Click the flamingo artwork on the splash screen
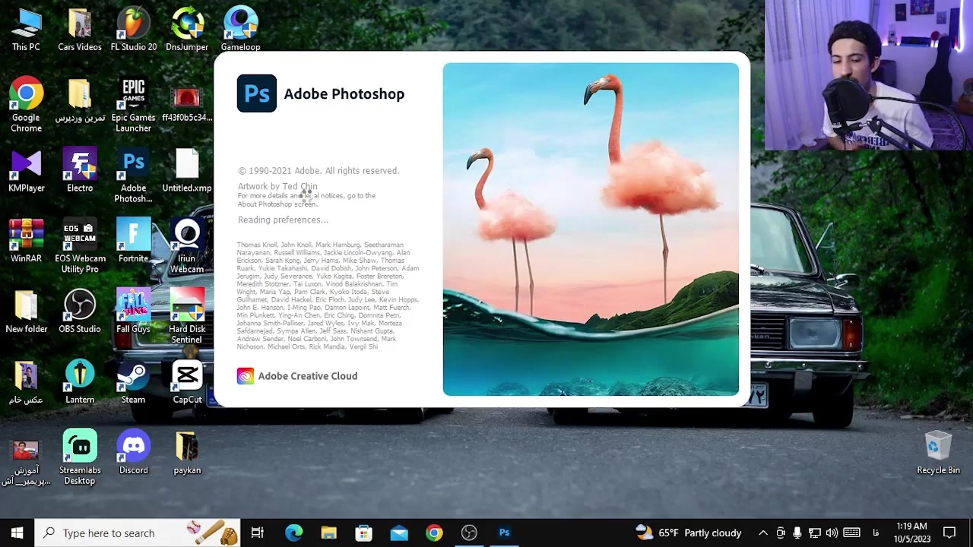Viewport: 973px width, 547px height. pyautogui.click(x=591, y=229)
